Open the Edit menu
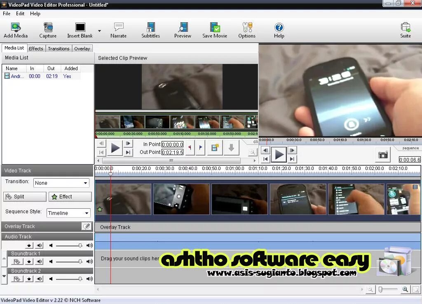This screenshot has height=304, width=422. (20, 14)
